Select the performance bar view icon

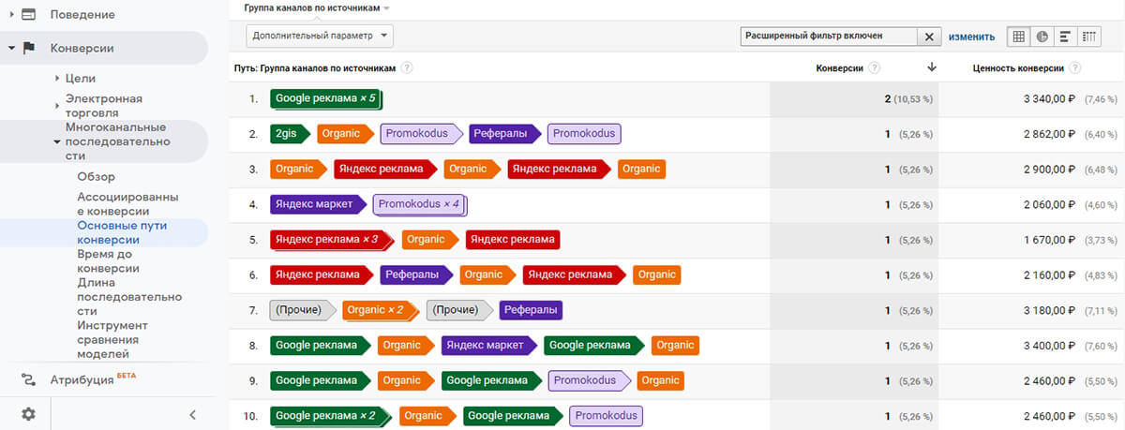pyautogui.click(x=1065, y=37)
